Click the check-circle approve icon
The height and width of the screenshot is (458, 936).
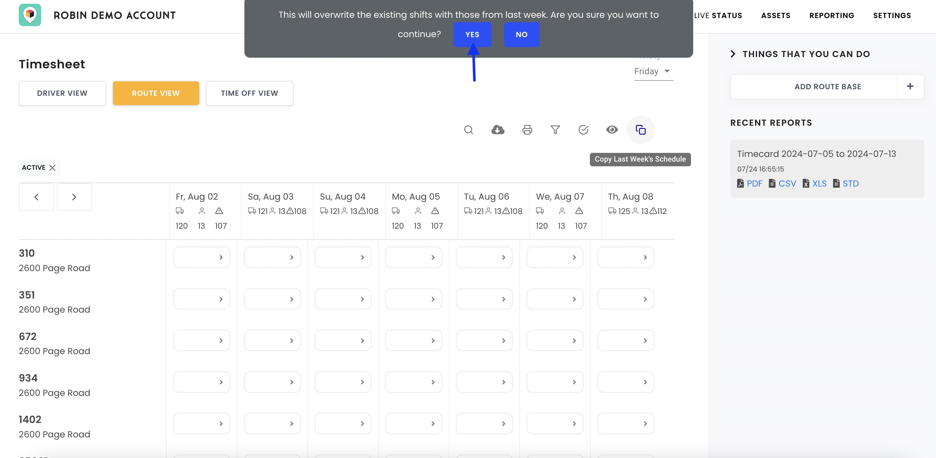pos(583,130)
